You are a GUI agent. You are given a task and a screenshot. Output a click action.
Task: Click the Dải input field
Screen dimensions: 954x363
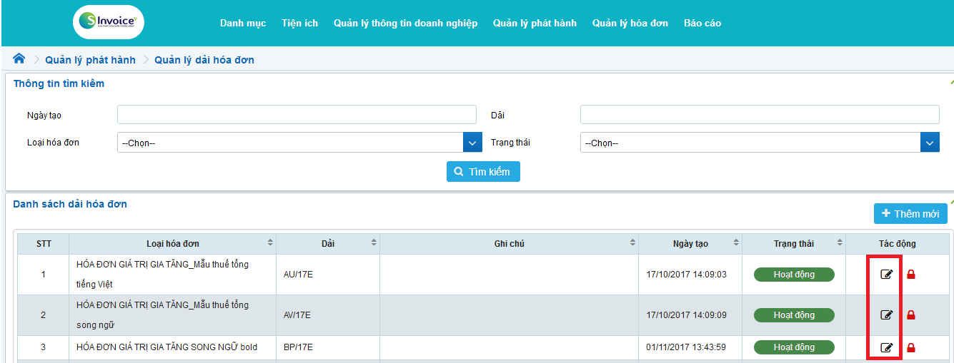click(759, 115)
